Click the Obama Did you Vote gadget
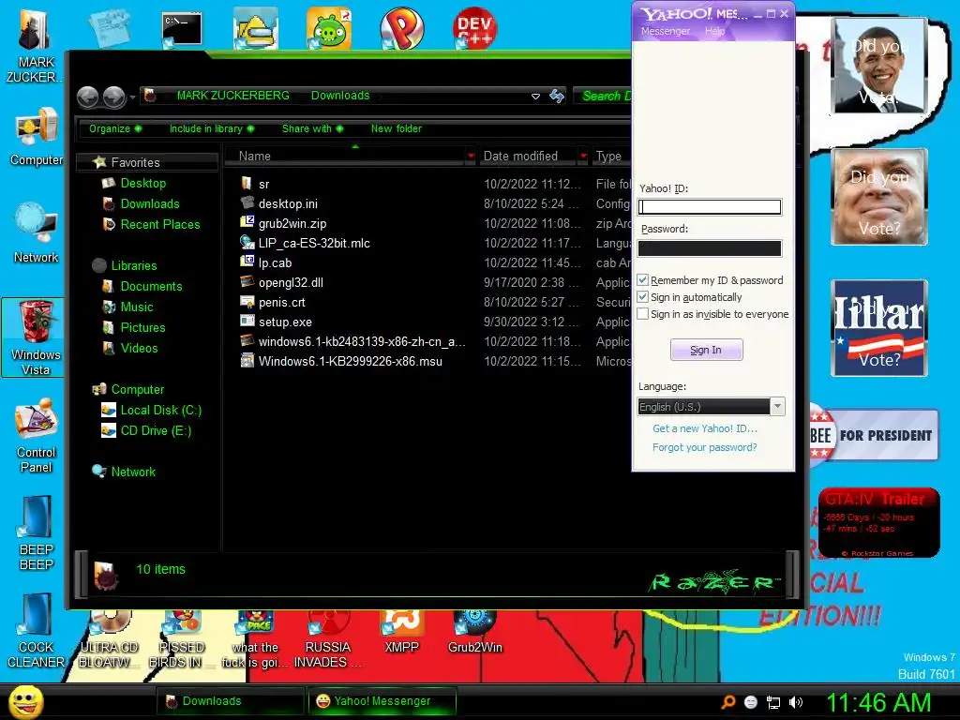Image resolution: width=960 pixels, height=720 pixels. (x=879, y=66)
